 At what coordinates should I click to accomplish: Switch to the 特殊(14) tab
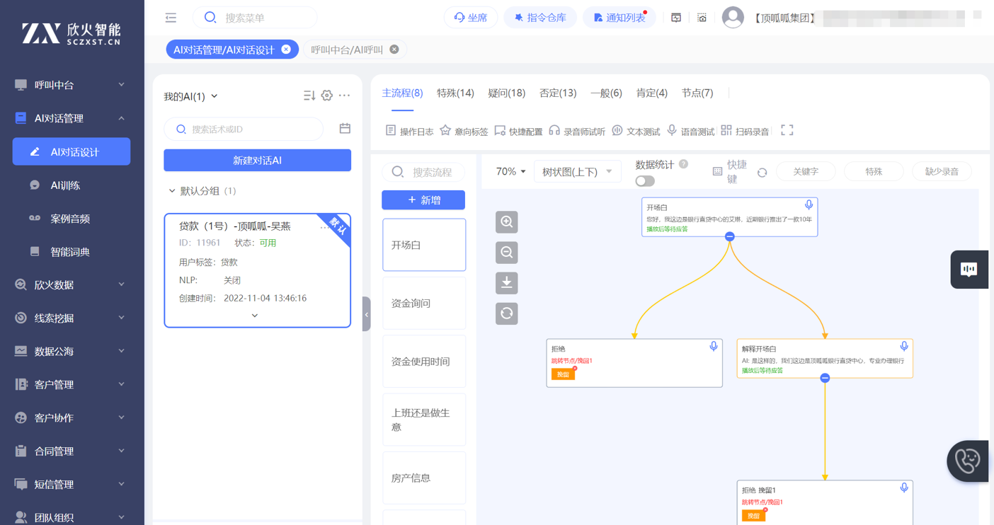[455, 93]
